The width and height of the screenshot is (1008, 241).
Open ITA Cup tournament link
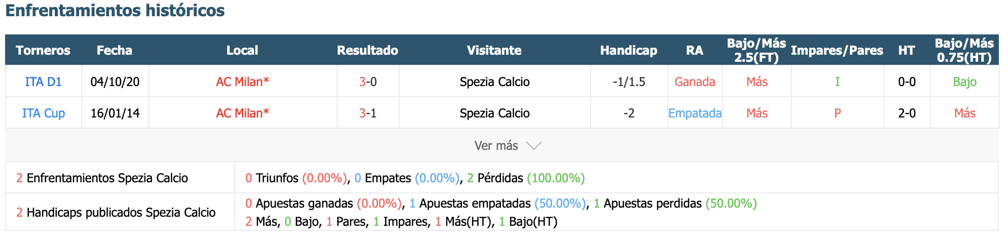[43, 113]
